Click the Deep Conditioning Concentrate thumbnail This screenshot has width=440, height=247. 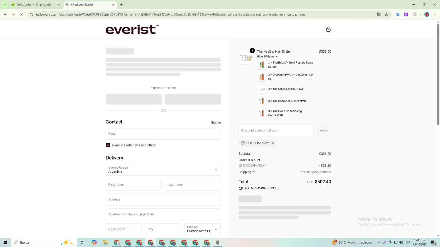(x=262, y=113)
